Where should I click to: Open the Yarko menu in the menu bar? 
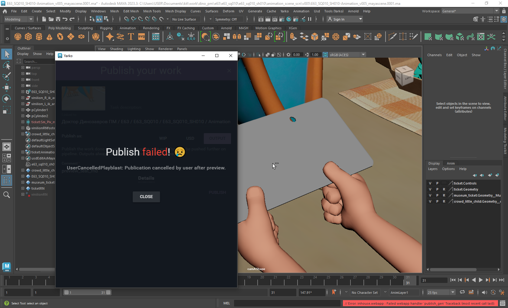tap(285, 11)
